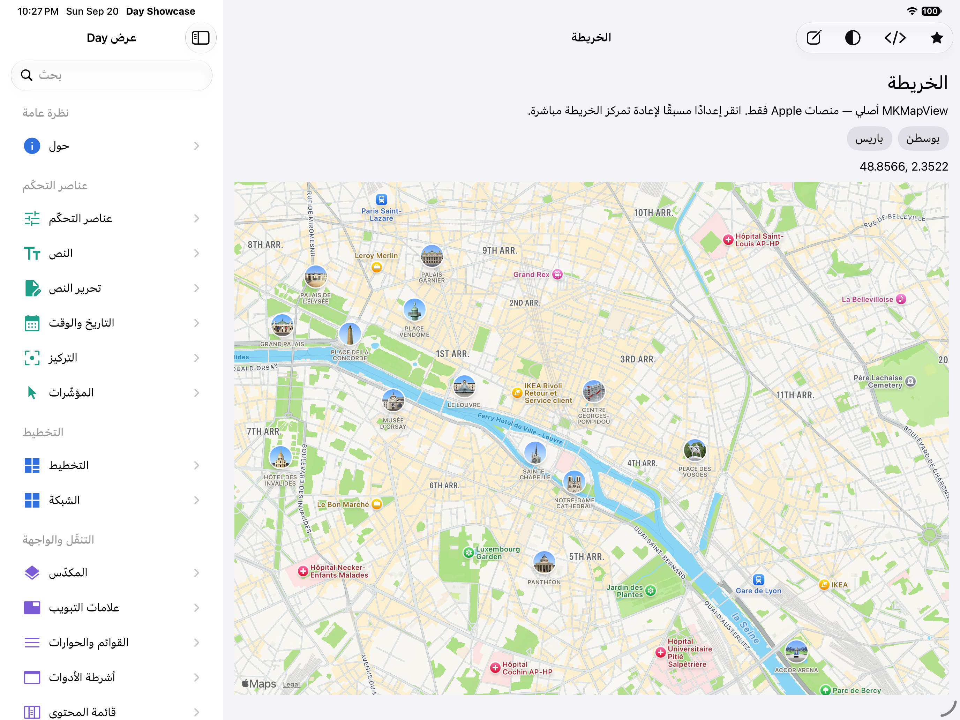Tap the Gare de Lyon station icon
The height and width of the screenshot is (720, 960).
click(758, 580)
